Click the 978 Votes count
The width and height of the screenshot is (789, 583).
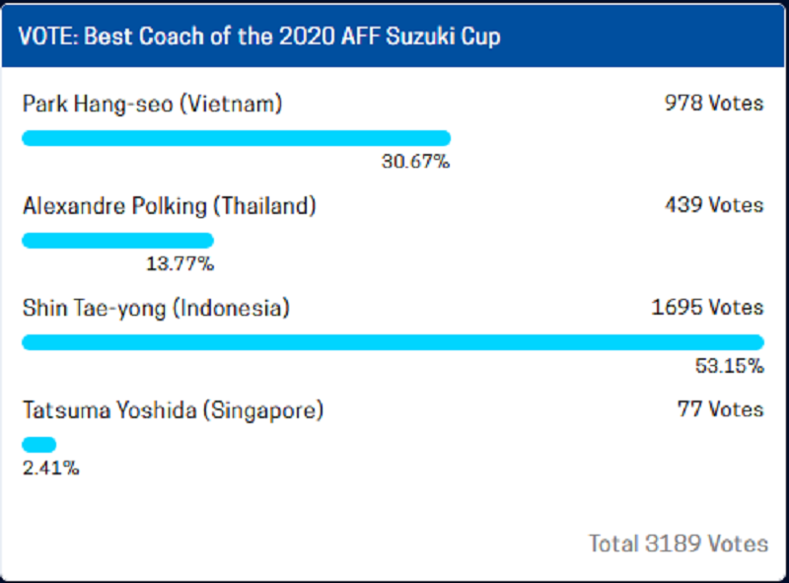tap(714, 103)
